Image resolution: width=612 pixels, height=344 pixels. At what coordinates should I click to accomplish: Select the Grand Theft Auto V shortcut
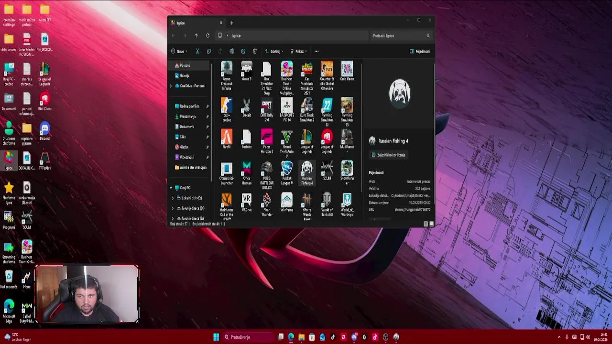[287, 144]
